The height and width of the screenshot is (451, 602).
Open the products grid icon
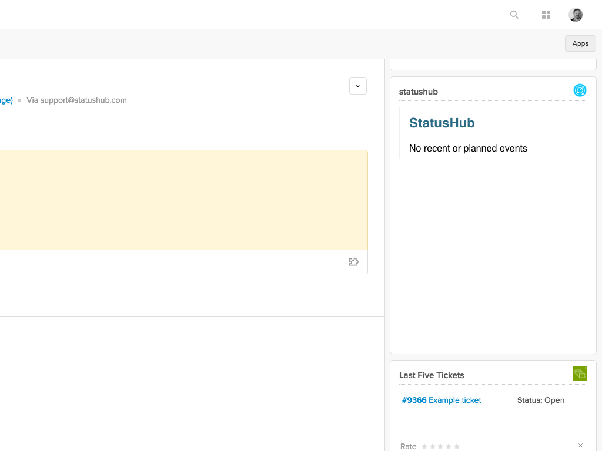[x=546, y=15]
